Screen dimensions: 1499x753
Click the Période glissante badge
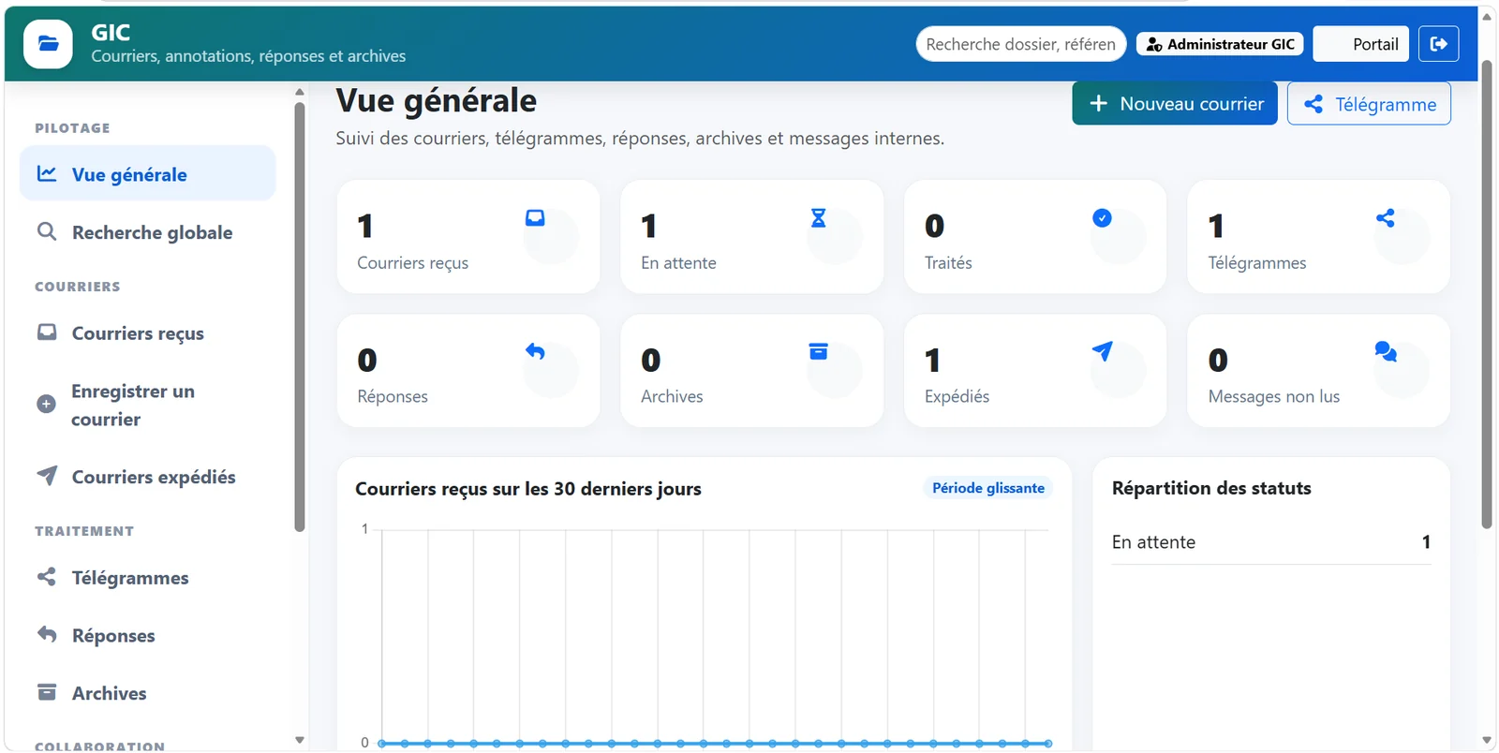click(988, 488)
